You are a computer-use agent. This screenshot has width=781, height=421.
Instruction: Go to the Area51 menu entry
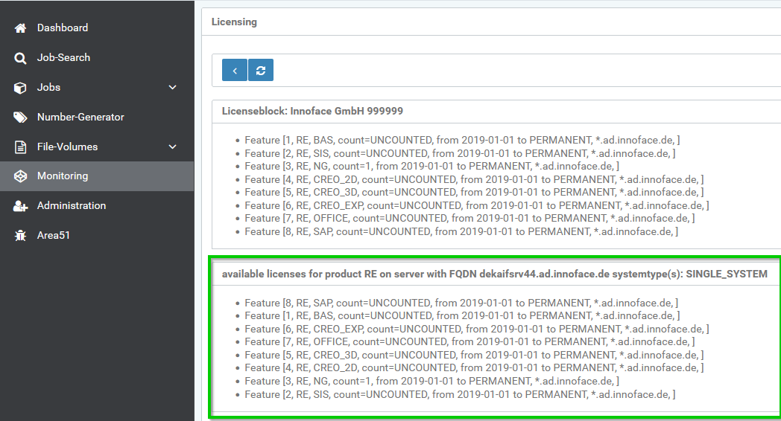(x=54, y=236)
